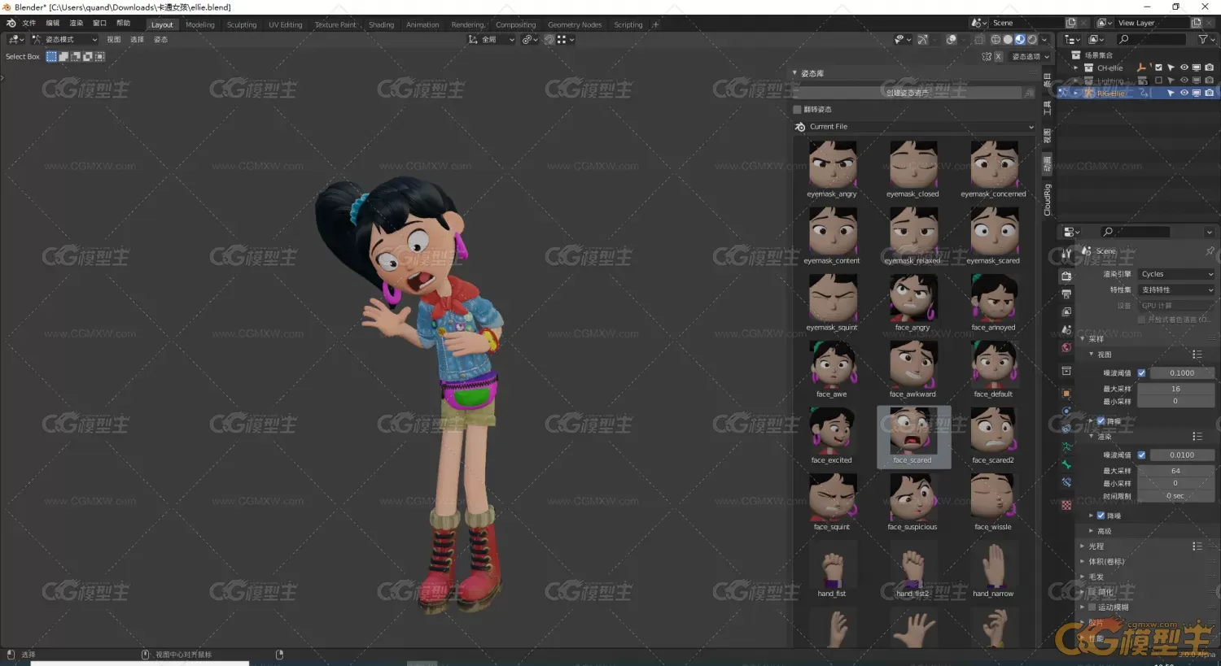The width and height of the screenshot is (1221, 666).
Task: Open the Tool properties tab icon
Action: 1066,254
